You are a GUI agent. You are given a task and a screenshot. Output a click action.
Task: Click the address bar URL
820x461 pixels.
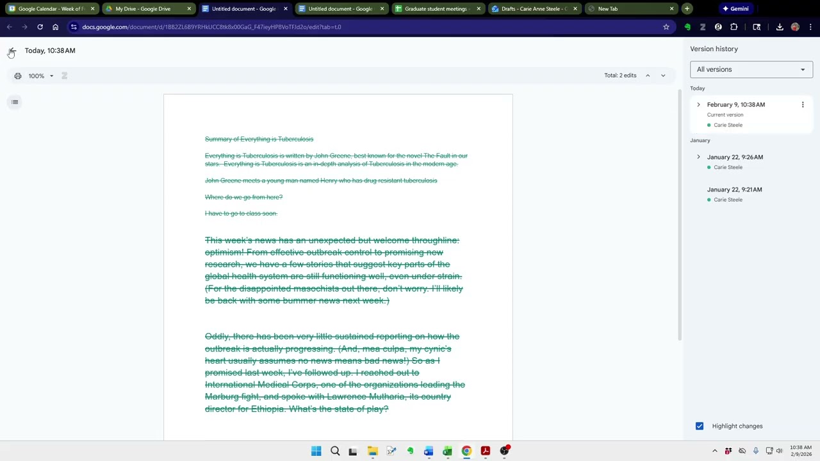coord(211,27)
